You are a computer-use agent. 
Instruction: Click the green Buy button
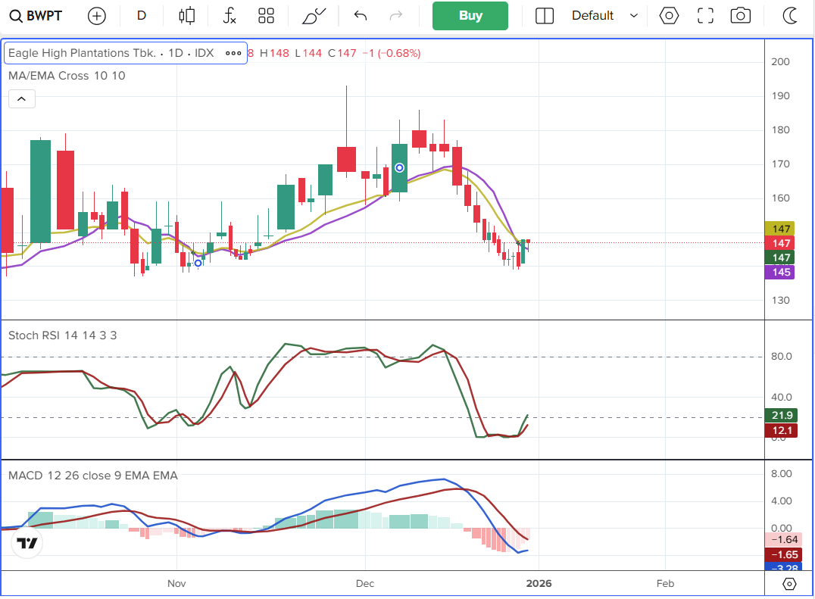470,15
